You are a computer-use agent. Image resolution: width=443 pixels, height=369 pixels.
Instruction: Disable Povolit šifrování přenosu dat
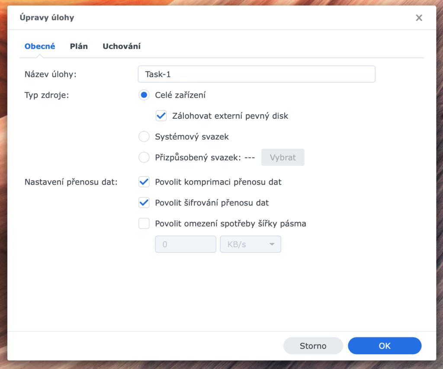(144, 203)
